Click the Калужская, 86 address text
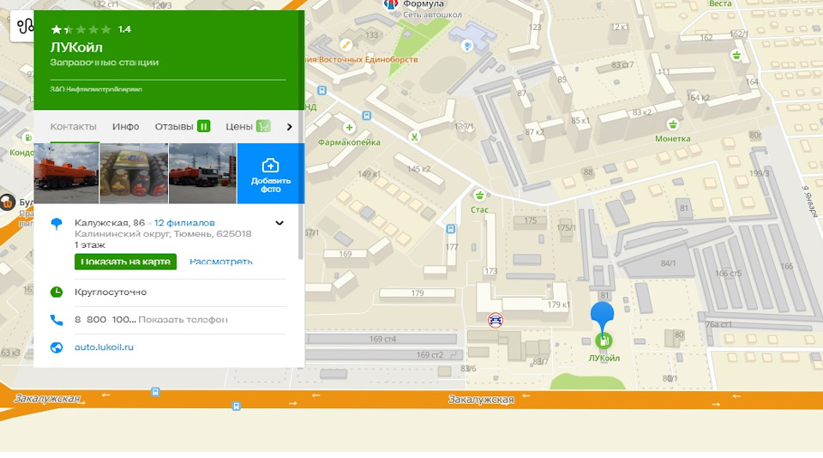823x458 pixels. pos(110,223)
